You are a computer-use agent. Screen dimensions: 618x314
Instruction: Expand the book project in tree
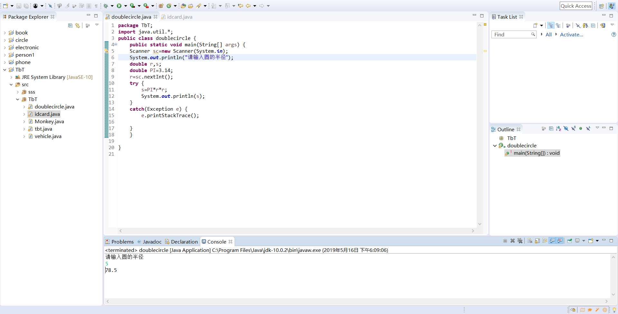pyautogui.click(x=5, y=33)
